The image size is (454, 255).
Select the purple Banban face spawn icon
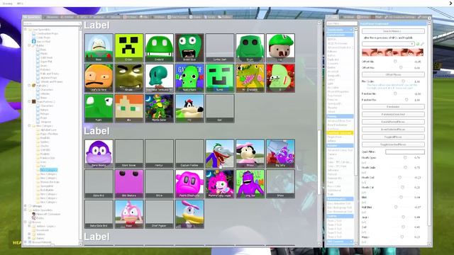click(x=99, y=154)
